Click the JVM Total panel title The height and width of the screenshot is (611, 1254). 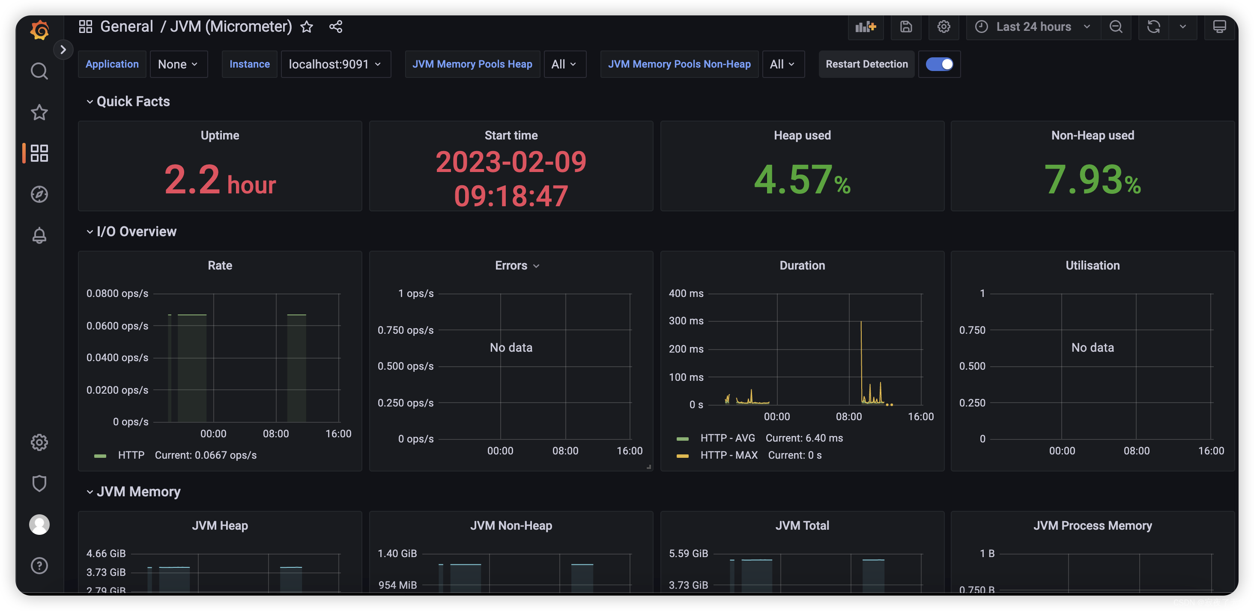pos(802,526)
